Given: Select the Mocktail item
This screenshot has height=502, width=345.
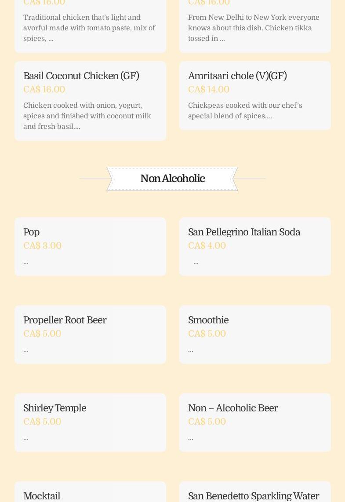Looking at the screenshot, I should coord(42,496).
